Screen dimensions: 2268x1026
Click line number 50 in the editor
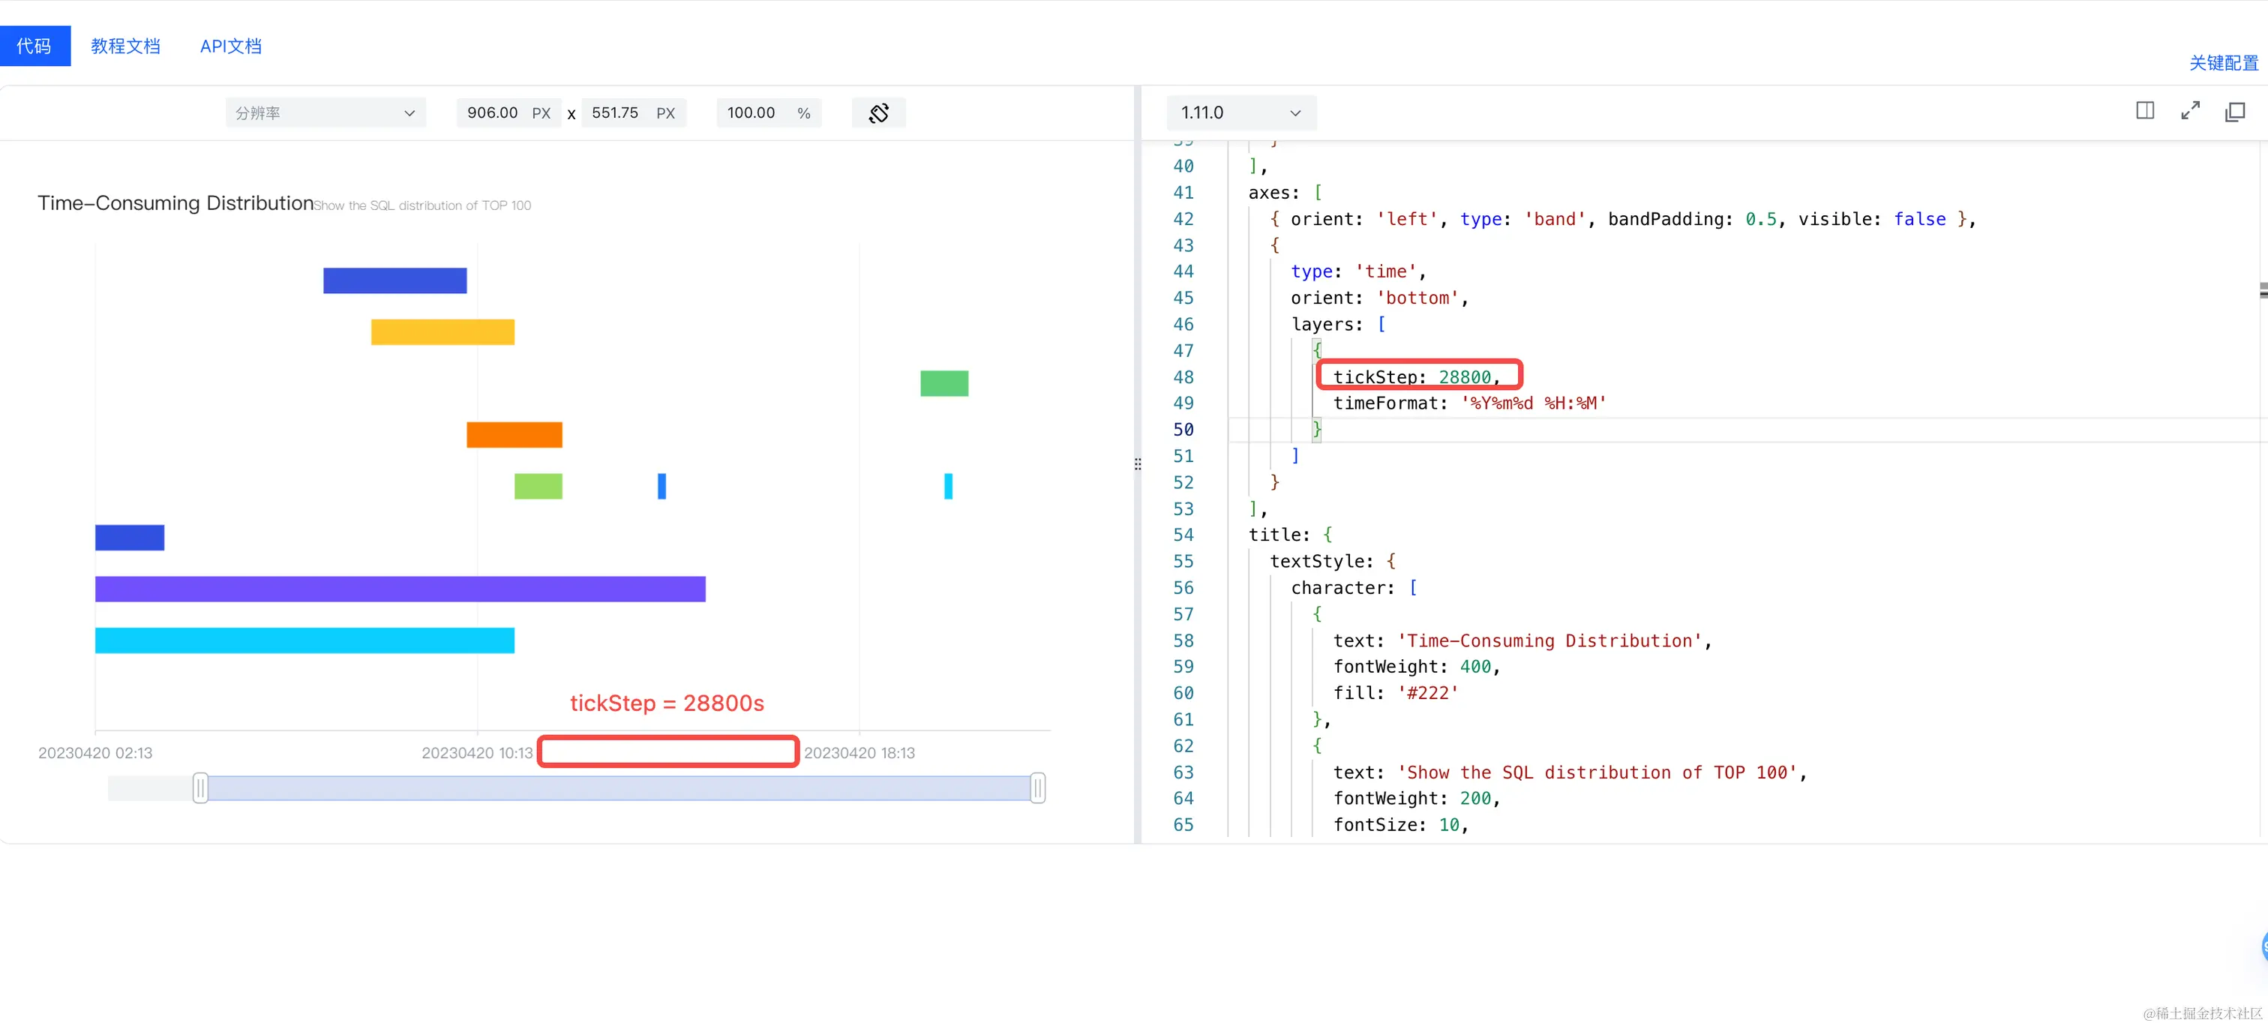click(1183, 430)
